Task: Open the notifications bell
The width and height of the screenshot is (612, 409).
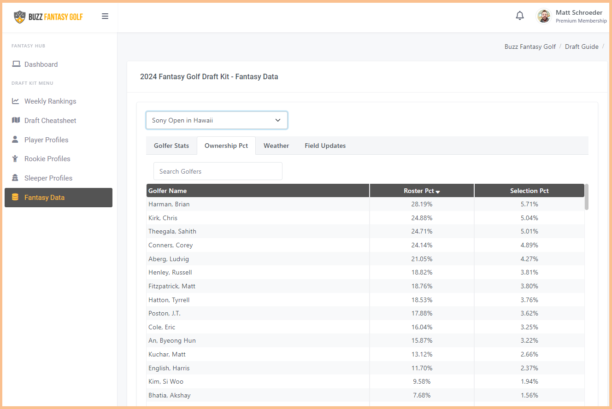Action: coord(520,16)
